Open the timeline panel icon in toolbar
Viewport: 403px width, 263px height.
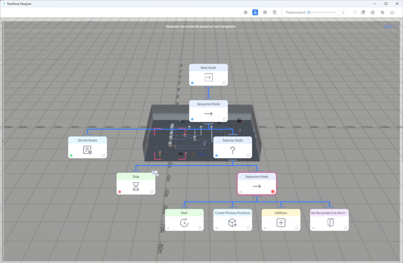tap(265, 12)
